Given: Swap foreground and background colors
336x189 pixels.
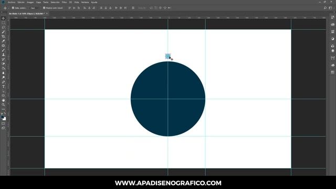Looking at the screenshot, I should point(5,113).
